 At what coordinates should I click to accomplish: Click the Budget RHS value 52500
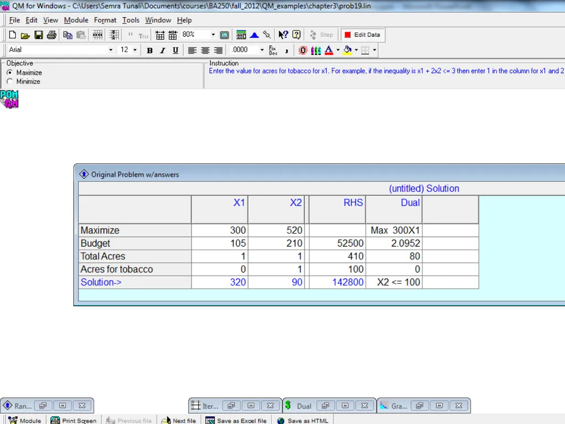[x=337, y=243]
